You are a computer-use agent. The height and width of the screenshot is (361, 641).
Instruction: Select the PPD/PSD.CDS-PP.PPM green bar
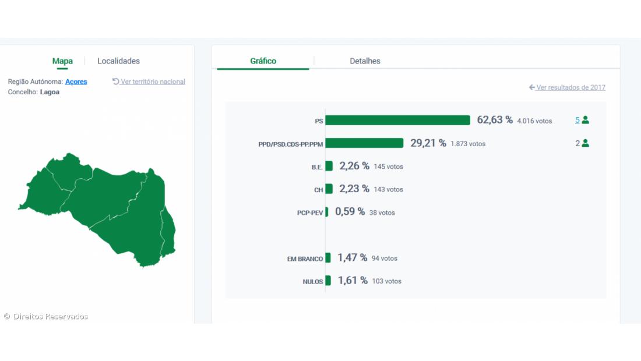point(364,143)
